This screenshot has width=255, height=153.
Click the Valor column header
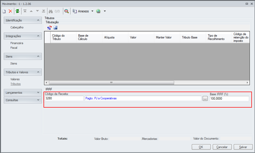[x=141, y=37]
